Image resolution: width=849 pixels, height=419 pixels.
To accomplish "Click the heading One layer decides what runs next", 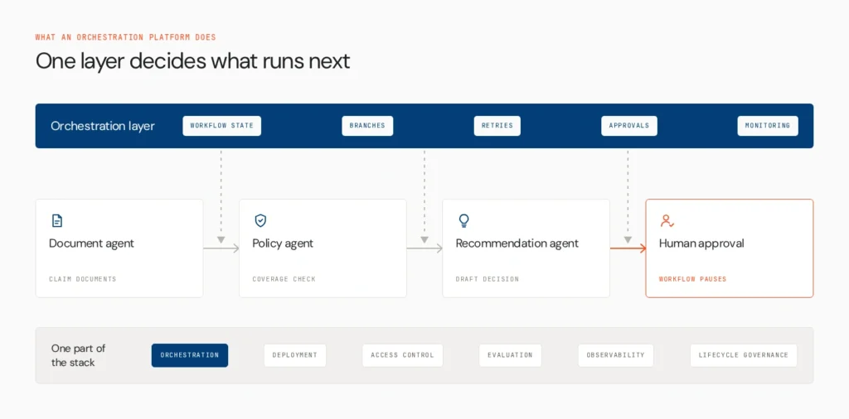I will click(192, 61).
